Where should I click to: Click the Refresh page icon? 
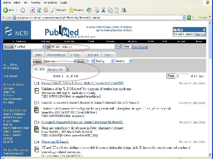pos(39,10)
